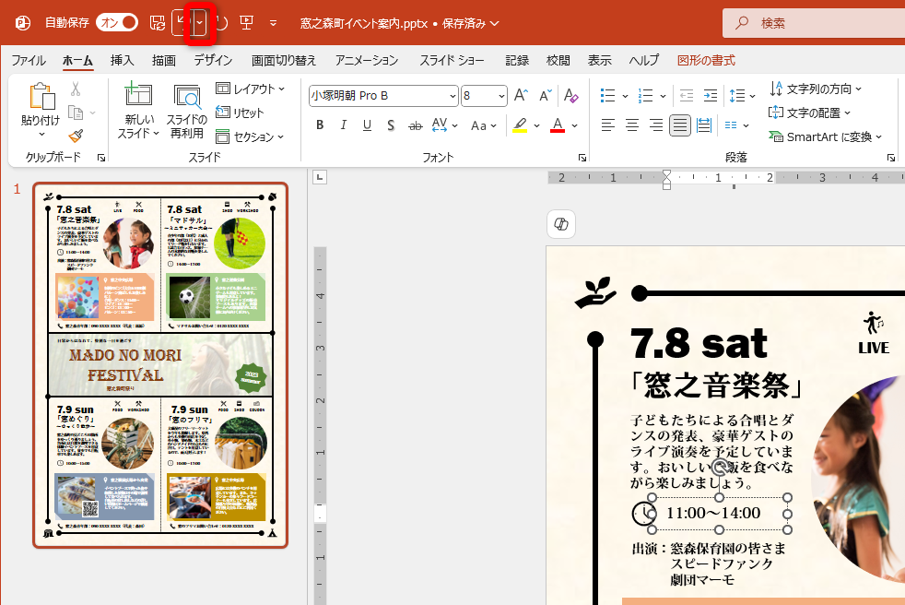Click the Line Spacing icon
Viewport: 905px width, 605px height.
point(737,95)
